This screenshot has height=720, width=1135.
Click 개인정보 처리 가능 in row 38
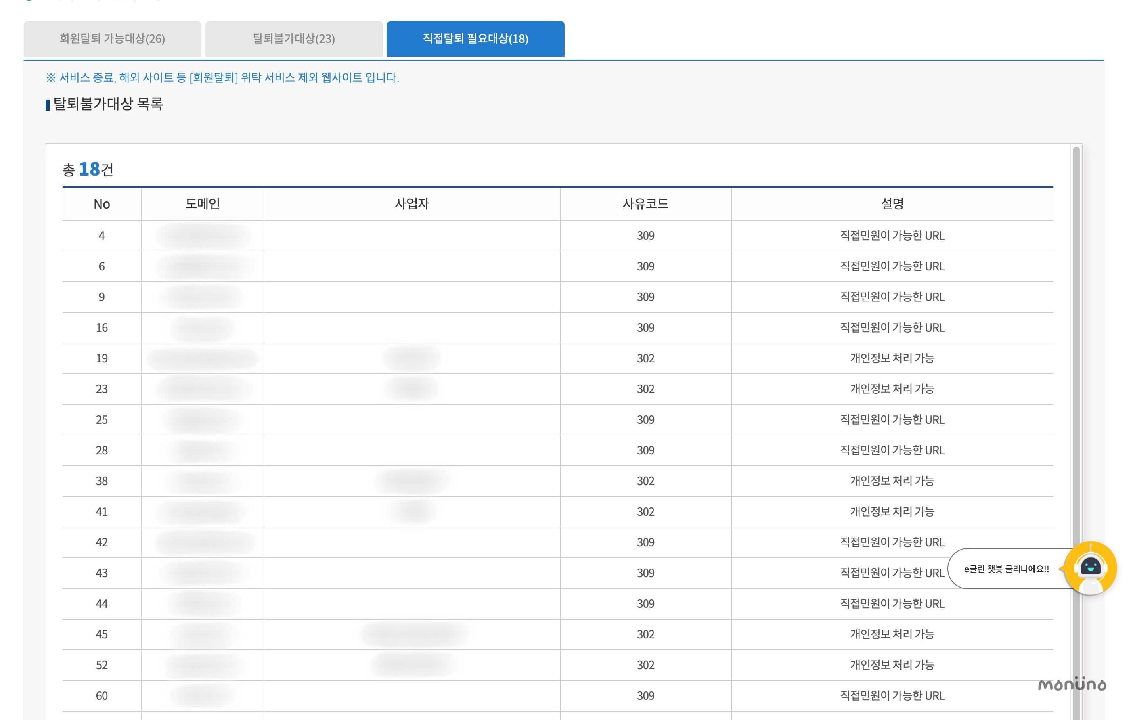(892, 481)
